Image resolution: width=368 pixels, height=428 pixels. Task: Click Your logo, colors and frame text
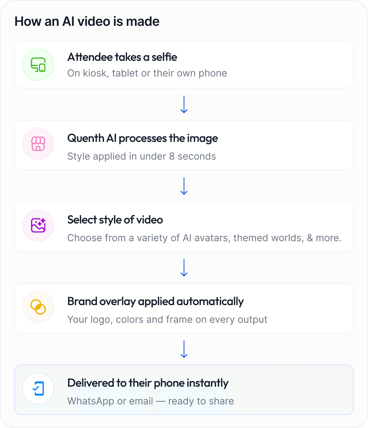point(167,320)
